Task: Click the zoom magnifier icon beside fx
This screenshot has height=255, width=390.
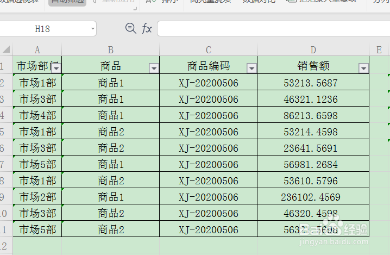Action: coord(130,28)
